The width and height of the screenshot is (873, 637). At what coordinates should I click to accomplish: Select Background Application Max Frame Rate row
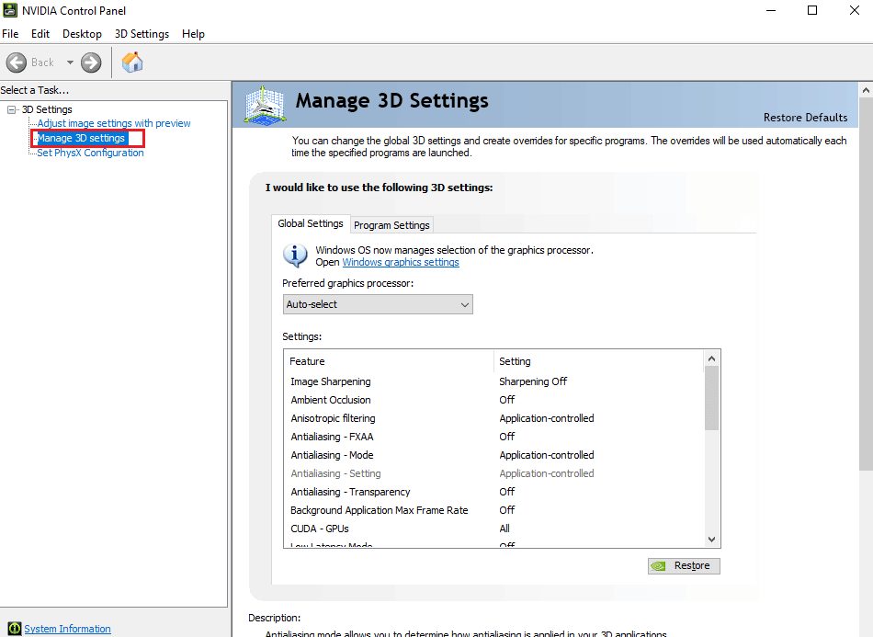click(x=493, y=510)
